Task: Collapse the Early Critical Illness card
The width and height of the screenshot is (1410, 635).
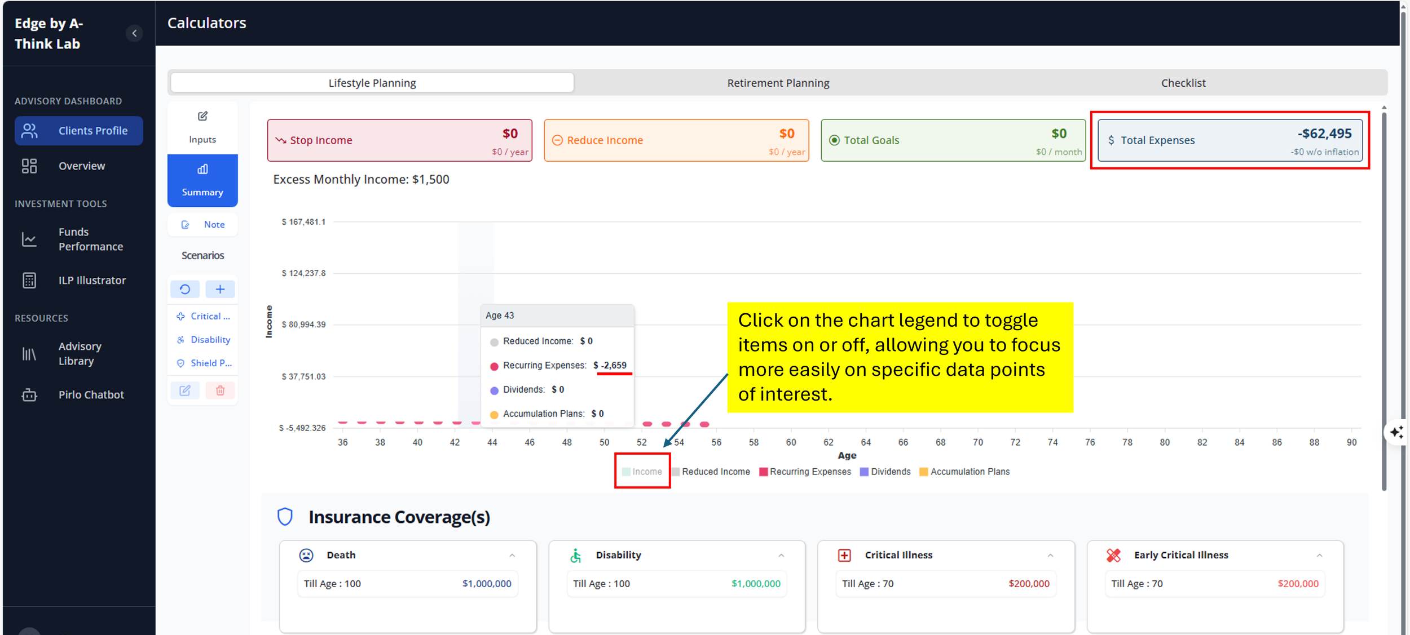Action: [x=1320, y=556]
